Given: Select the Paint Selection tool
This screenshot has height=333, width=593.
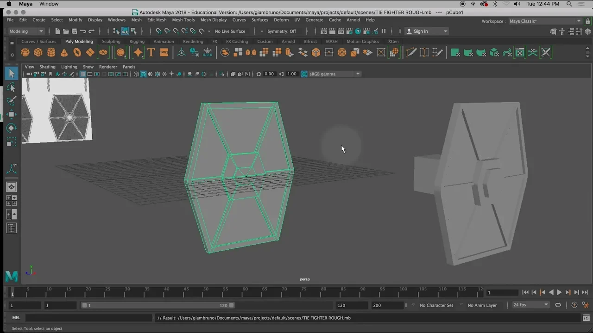Looking at the screenshot, I should pos(12,101).
